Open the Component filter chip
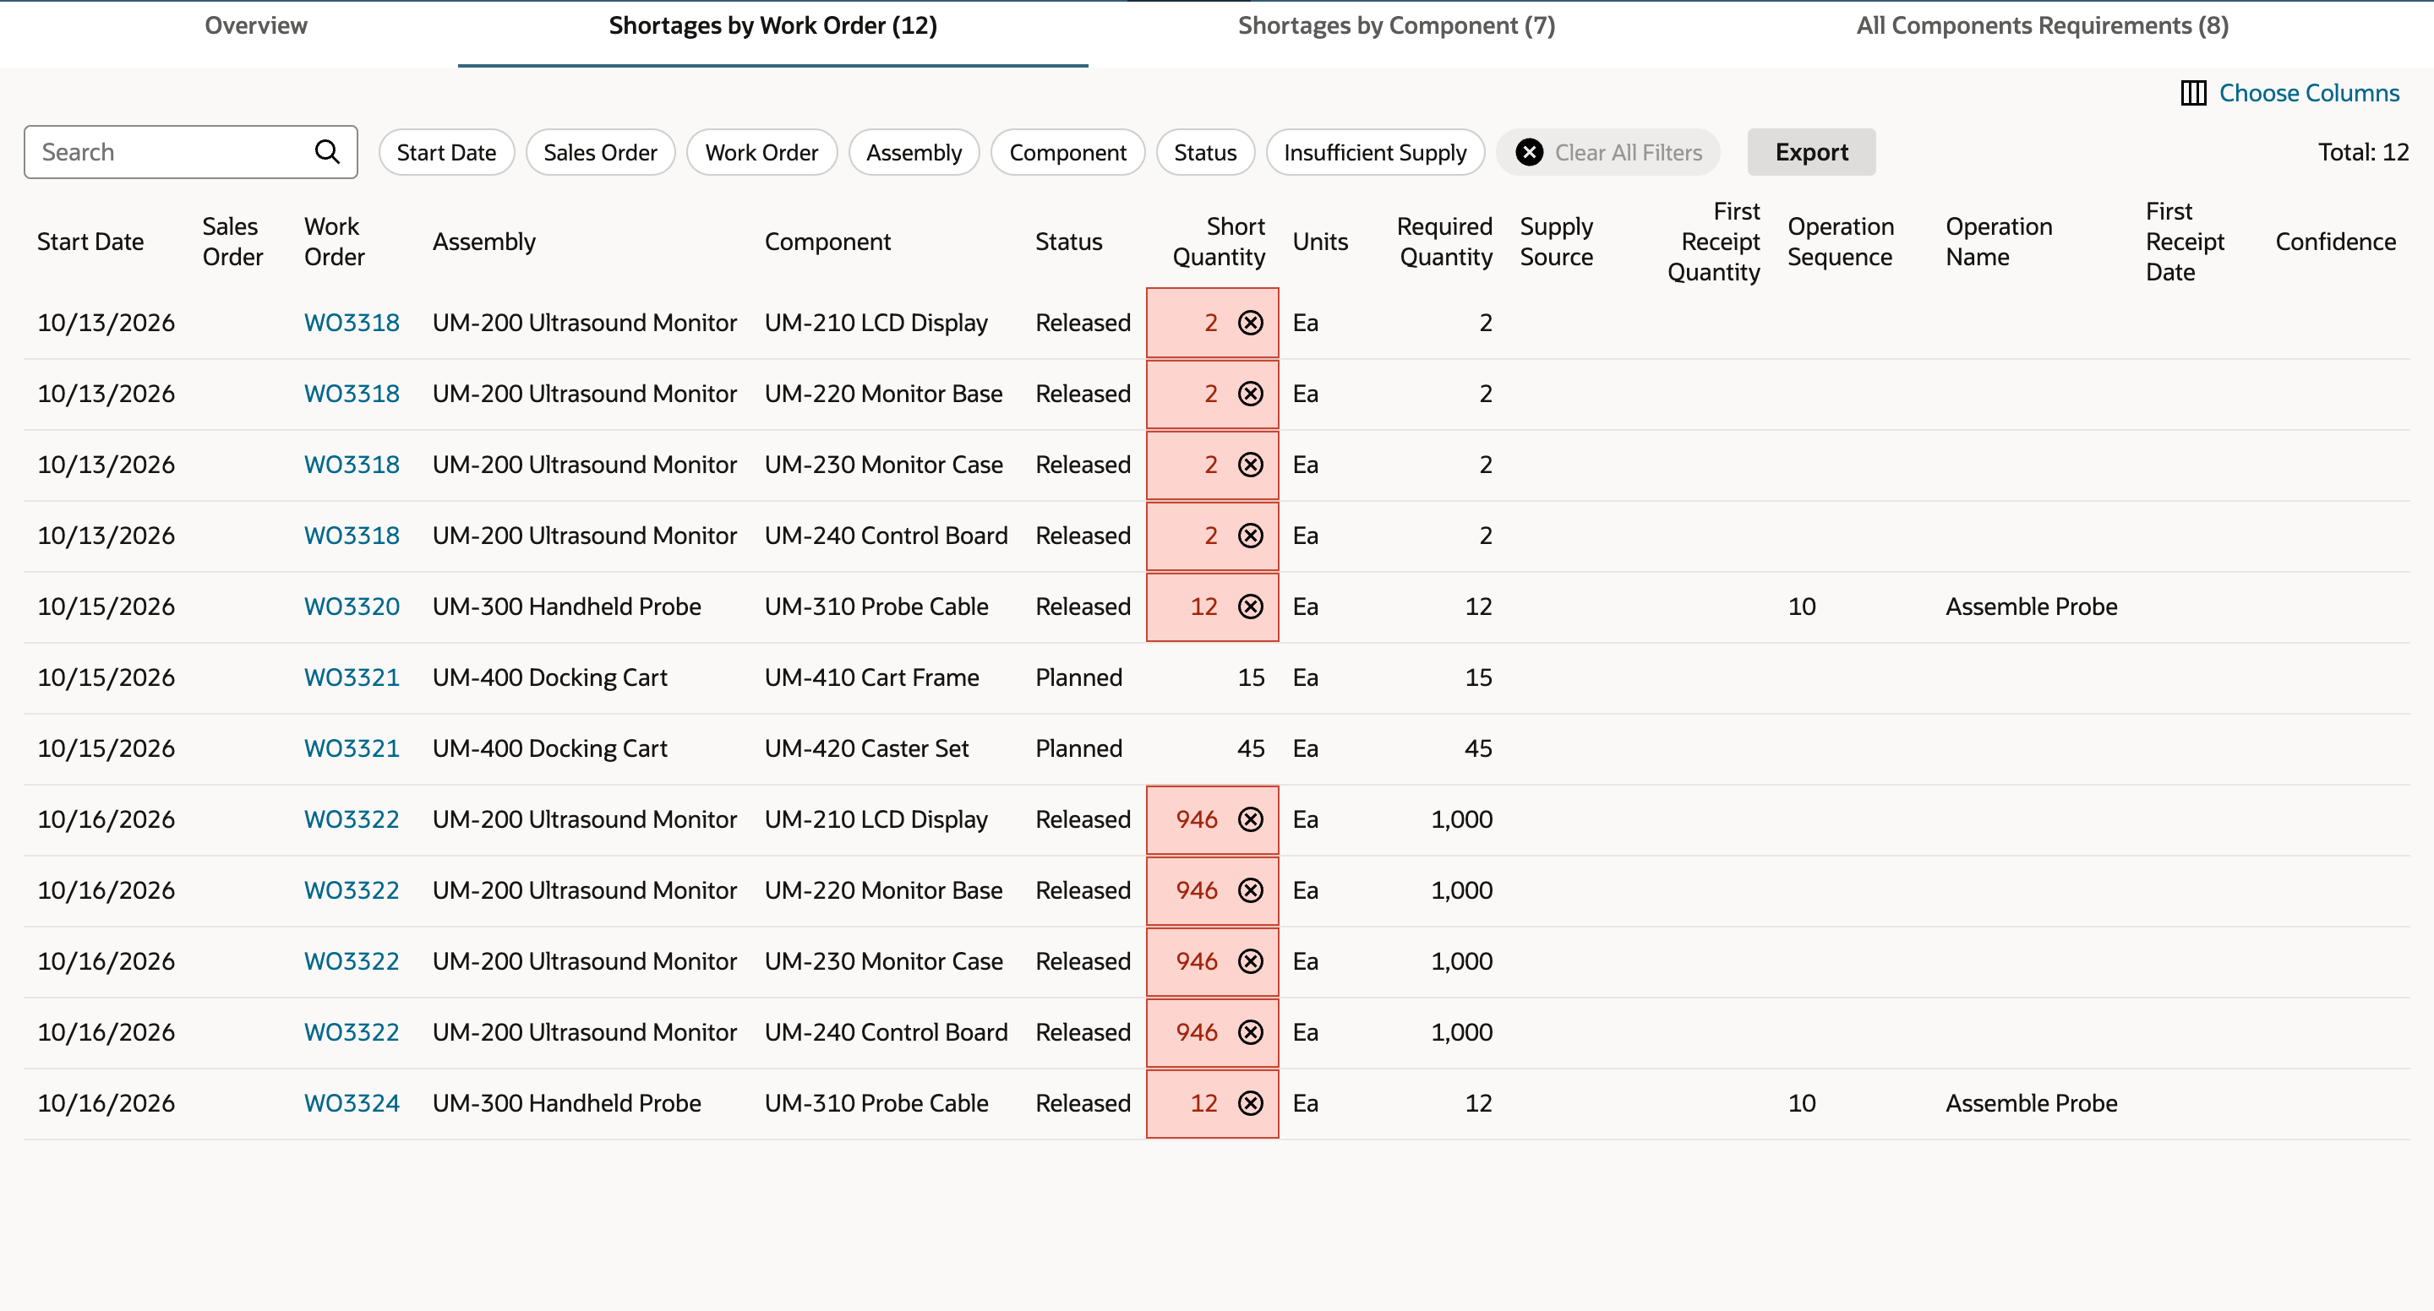Screen dimensions: 2434x1311 click(x=1067, y=152)
